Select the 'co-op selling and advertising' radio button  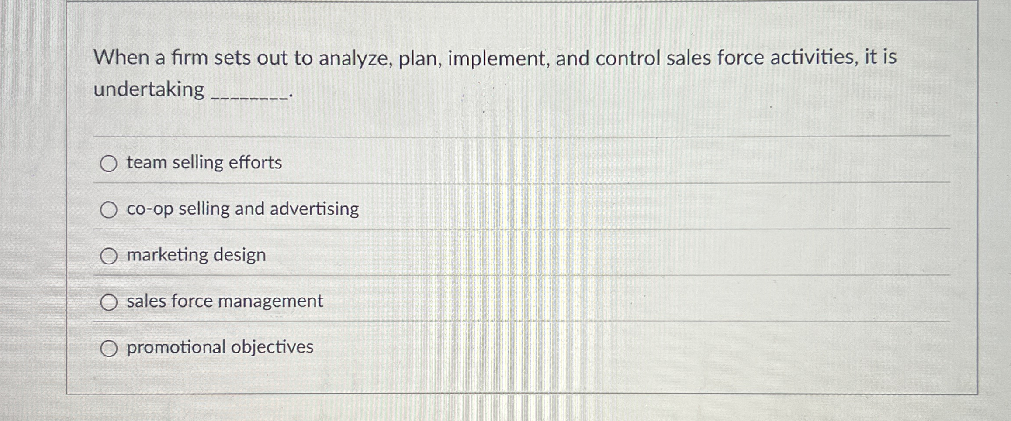(x=109, y=209)
